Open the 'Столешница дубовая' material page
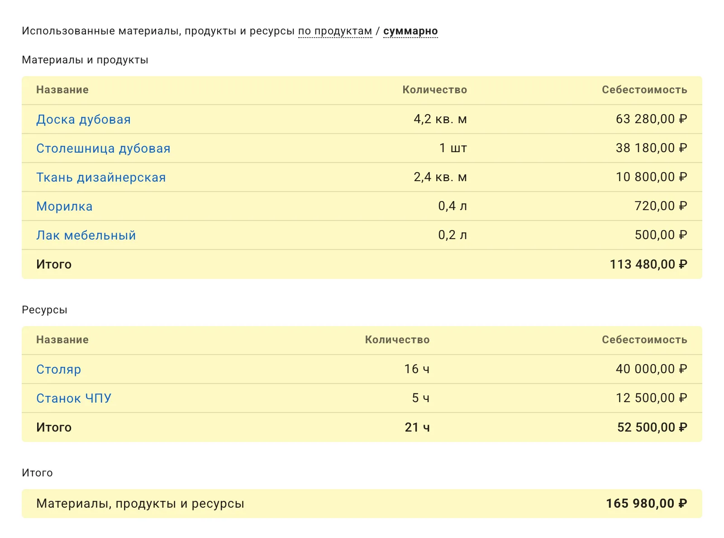Image resolution: width=724 pixels, height=538 pixels. tap(104, 148)
